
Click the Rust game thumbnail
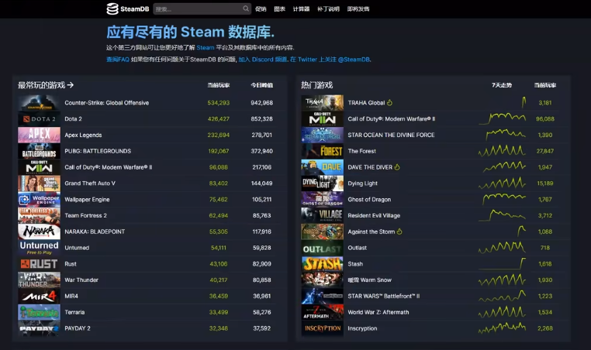pyautogui.click(x=39, y=264)
